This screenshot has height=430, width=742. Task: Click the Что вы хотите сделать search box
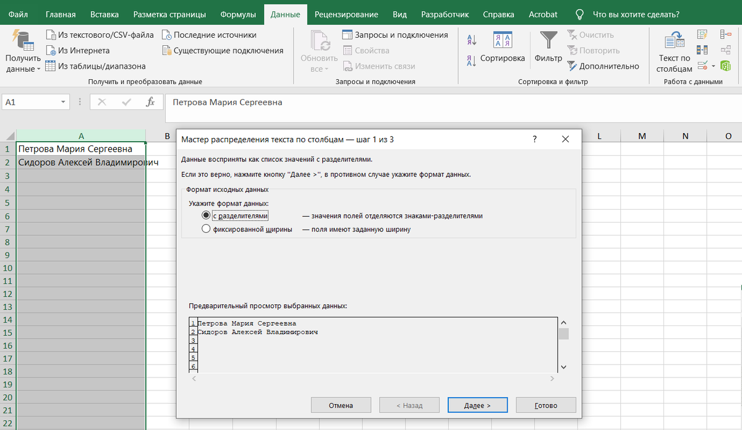pos(636,14)
